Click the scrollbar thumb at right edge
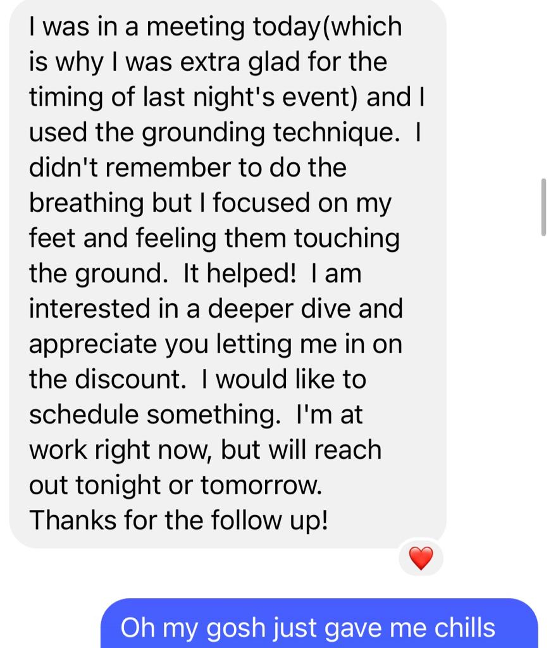This screenshot has width=551, height=648. pos(543,207)
